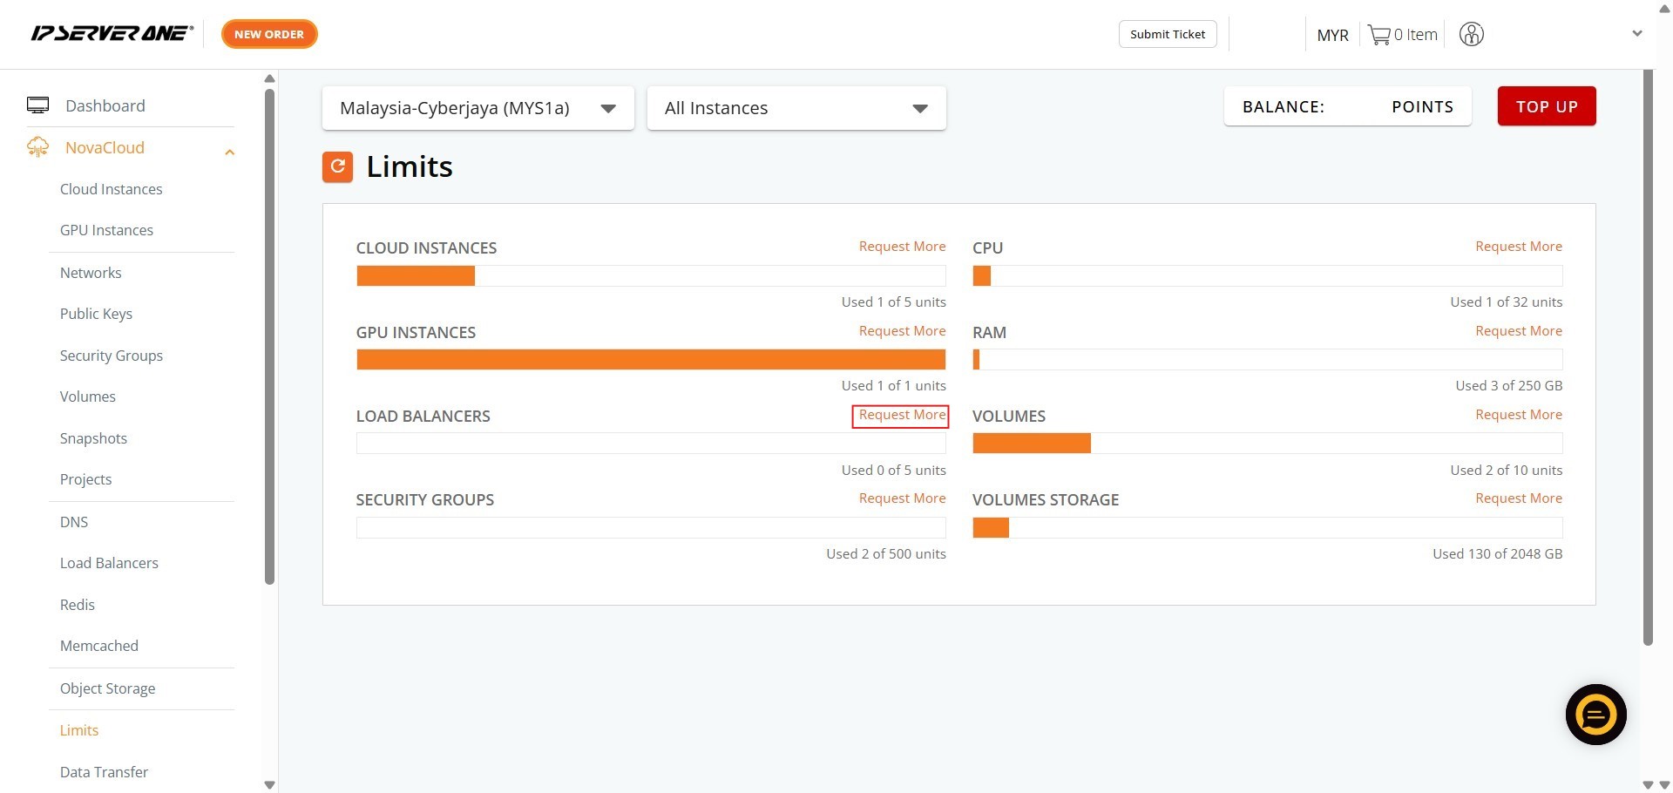
Task: Click the GPU Instances usage progress bar
Action: pos(650,359)
